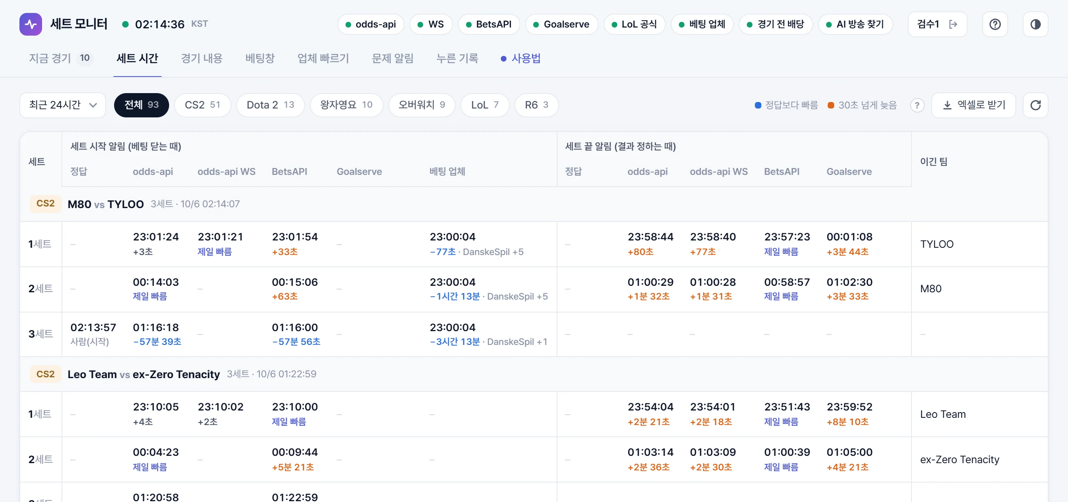Open the help question-mark icon in header
The image size is (1068, 502).
tap(995, 24)
